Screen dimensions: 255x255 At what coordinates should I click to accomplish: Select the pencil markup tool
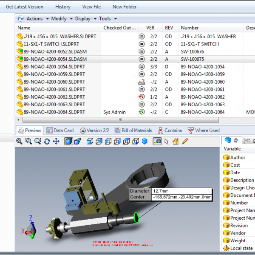(185, 142)
